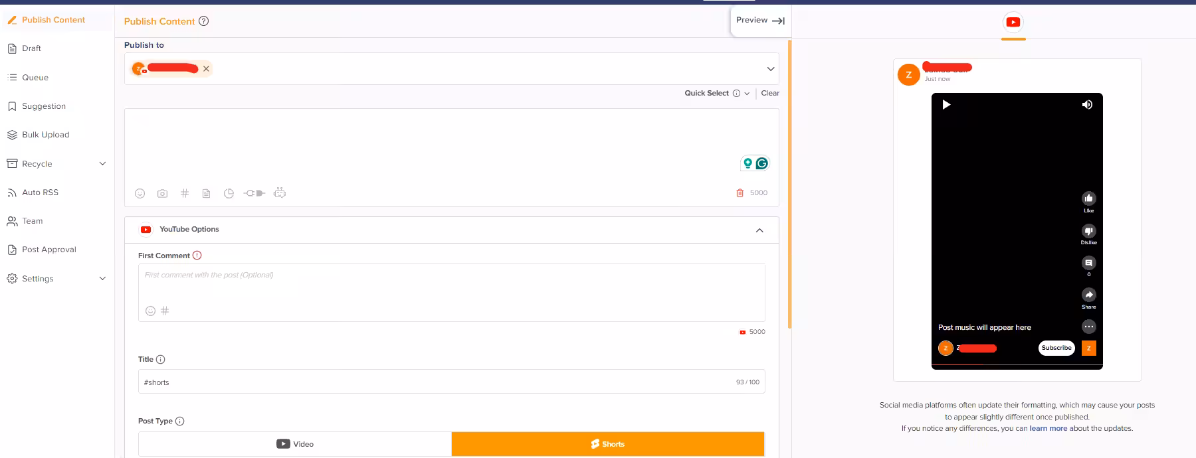Click the pie chart icon in composer toolbar
The width and height of the screenshot is (1196, 458).
coord(229,193)
